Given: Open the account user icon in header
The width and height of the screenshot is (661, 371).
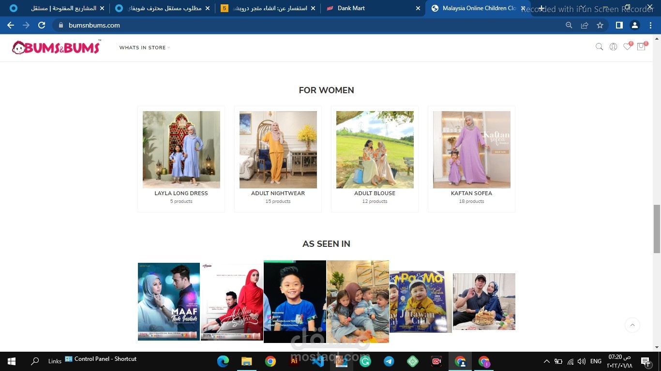Looking at the screenshot, I should [x=613, y=47].
